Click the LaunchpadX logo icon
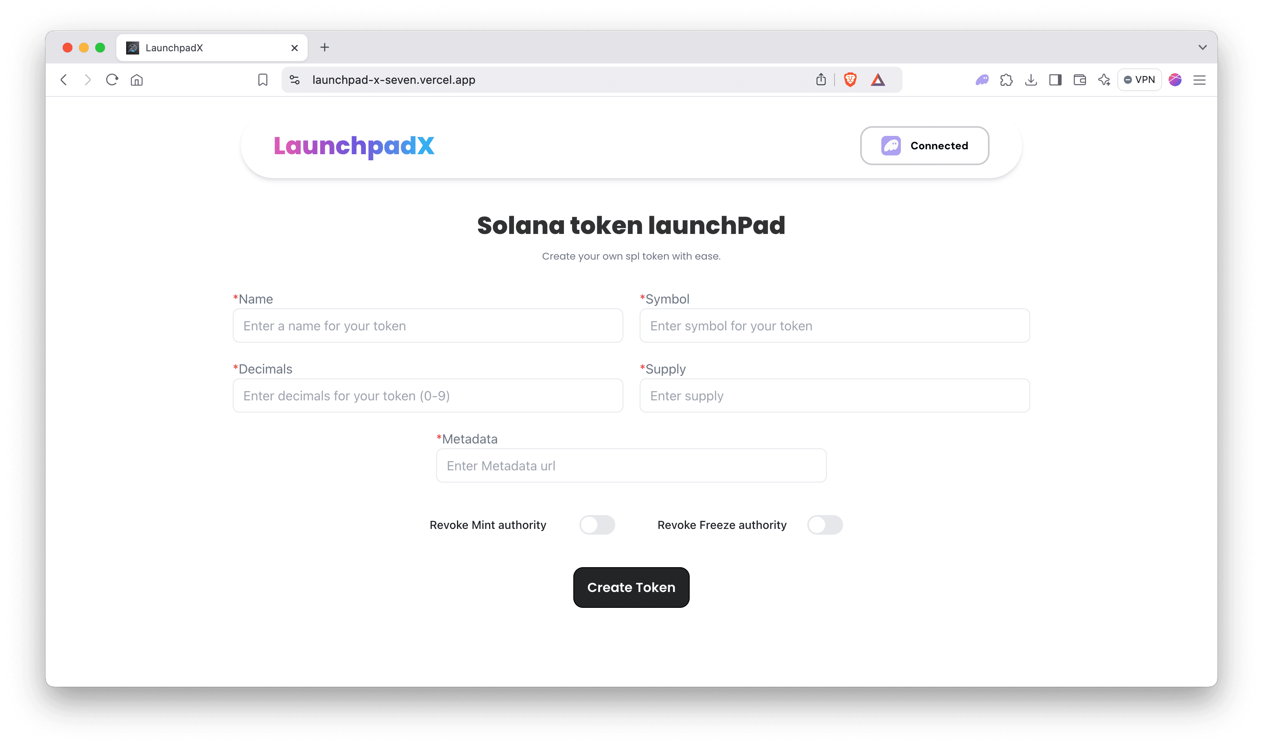The image size is (1263, 747). pyautogui.click(x=353, y=145)
